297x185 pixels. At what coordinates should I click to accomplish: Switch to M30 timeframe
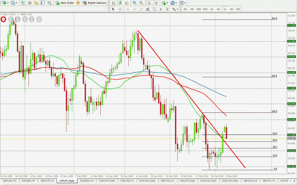205,9
